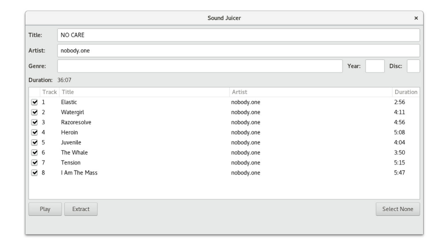Select the Elastic track title
The width and height of the screenshot is (442, 239).
click(69, 102)
